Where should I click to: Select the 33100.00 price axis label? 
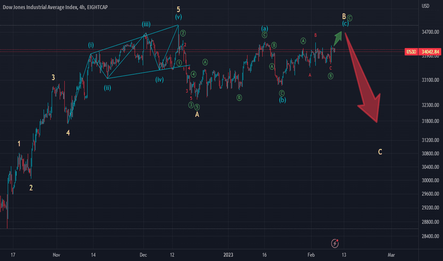click(x=430, y=80)
